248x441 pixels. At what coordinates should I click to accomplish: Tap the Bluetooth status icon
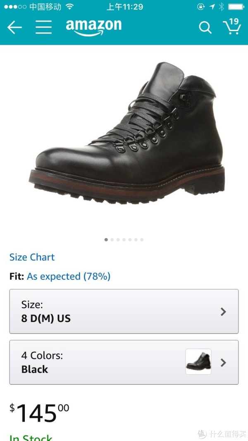click(x=222, y=7)
